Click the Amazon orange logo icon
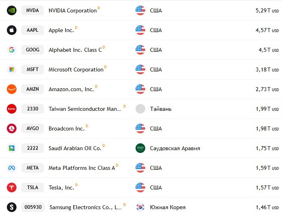 click(x=12, y=89)
